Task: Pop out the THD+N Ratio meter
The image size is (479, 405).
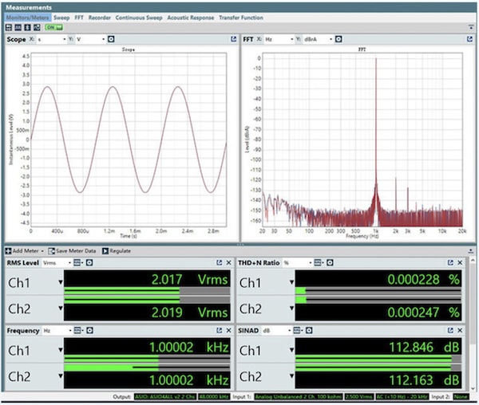Action: pyautogui.click(x=450, y=262)
